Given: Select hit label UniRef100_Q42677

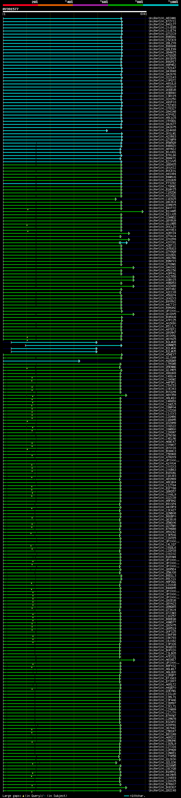Looking at the screenshot, I should coord(162,124).
